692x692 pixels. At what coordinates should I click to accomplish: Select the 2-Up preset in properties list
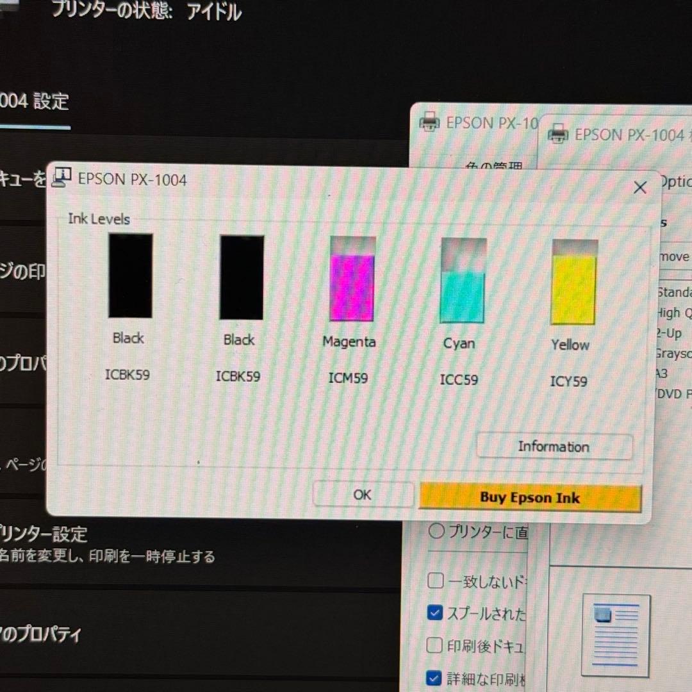[x=669, y=333]
